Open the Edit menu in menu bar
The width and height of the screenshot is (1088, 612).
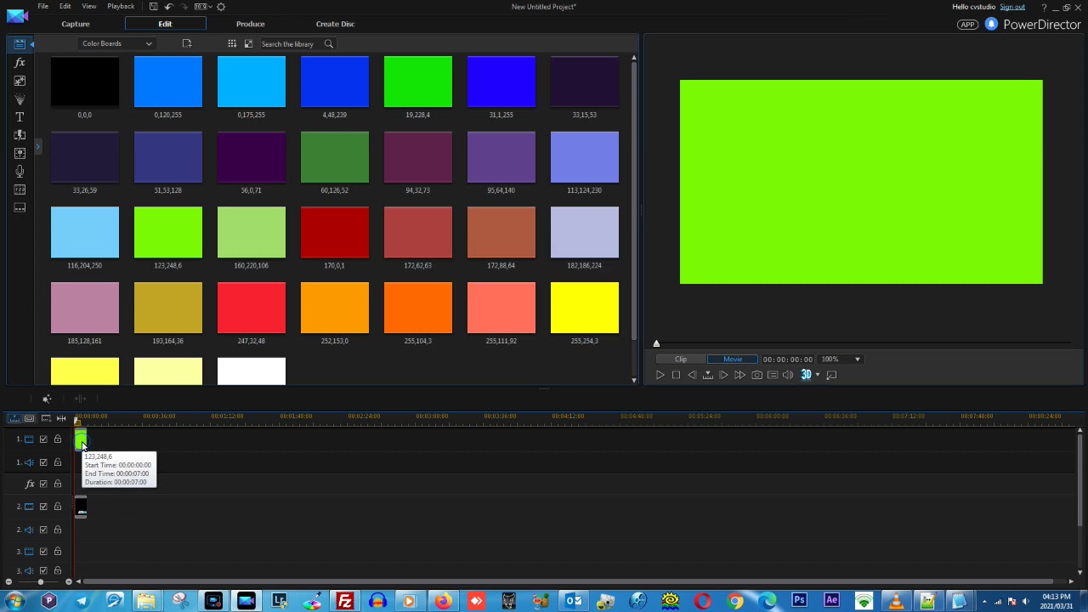point(65,7)
